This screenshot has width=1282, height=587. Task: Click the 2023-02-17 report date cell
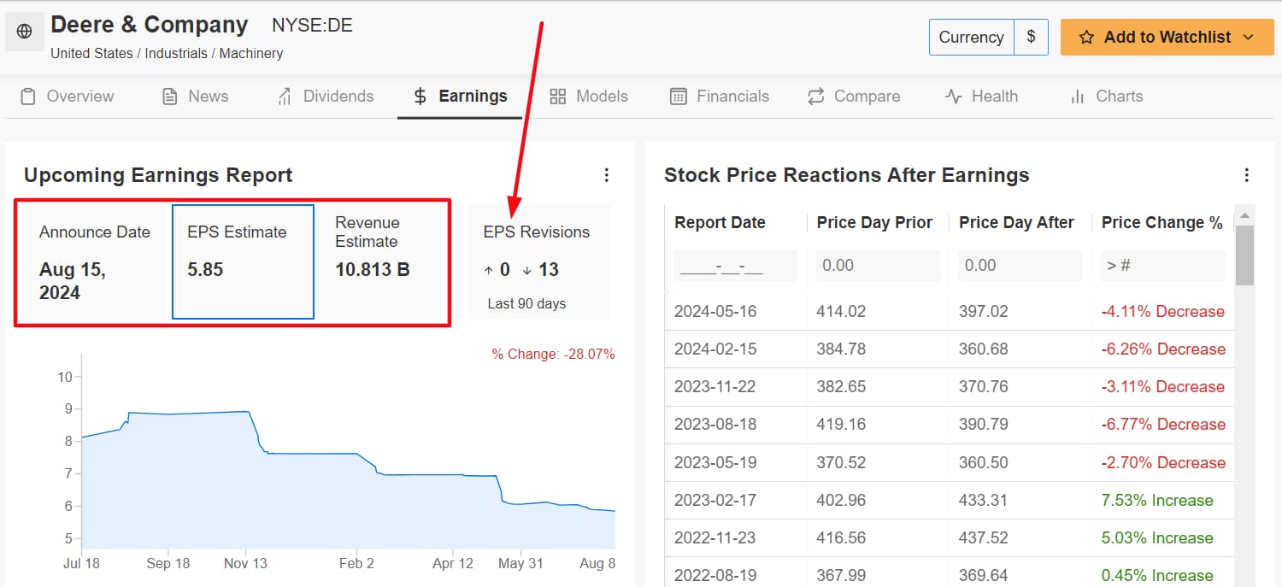[715, 501]
